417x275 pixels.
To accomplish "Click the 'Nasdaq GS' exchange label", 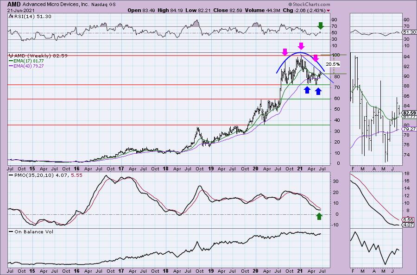I will [x=103, y=5].
